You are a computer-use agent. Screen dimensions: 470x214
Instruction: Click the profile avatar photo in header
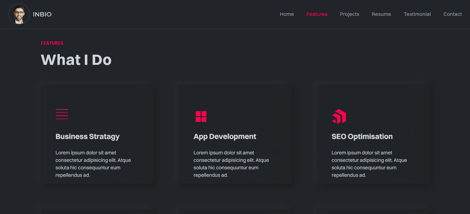(x=19, y=14)
